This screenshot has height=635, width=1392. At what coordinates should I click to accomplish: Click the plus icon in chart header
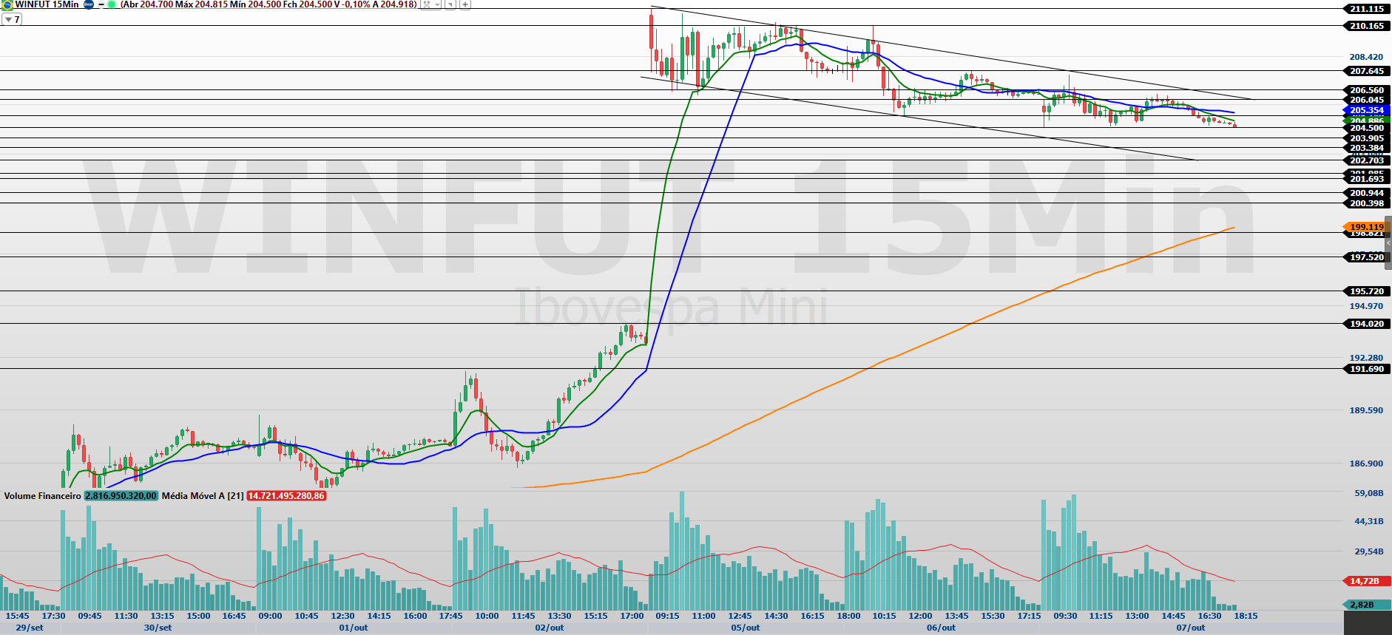click(x=465, y=4)
